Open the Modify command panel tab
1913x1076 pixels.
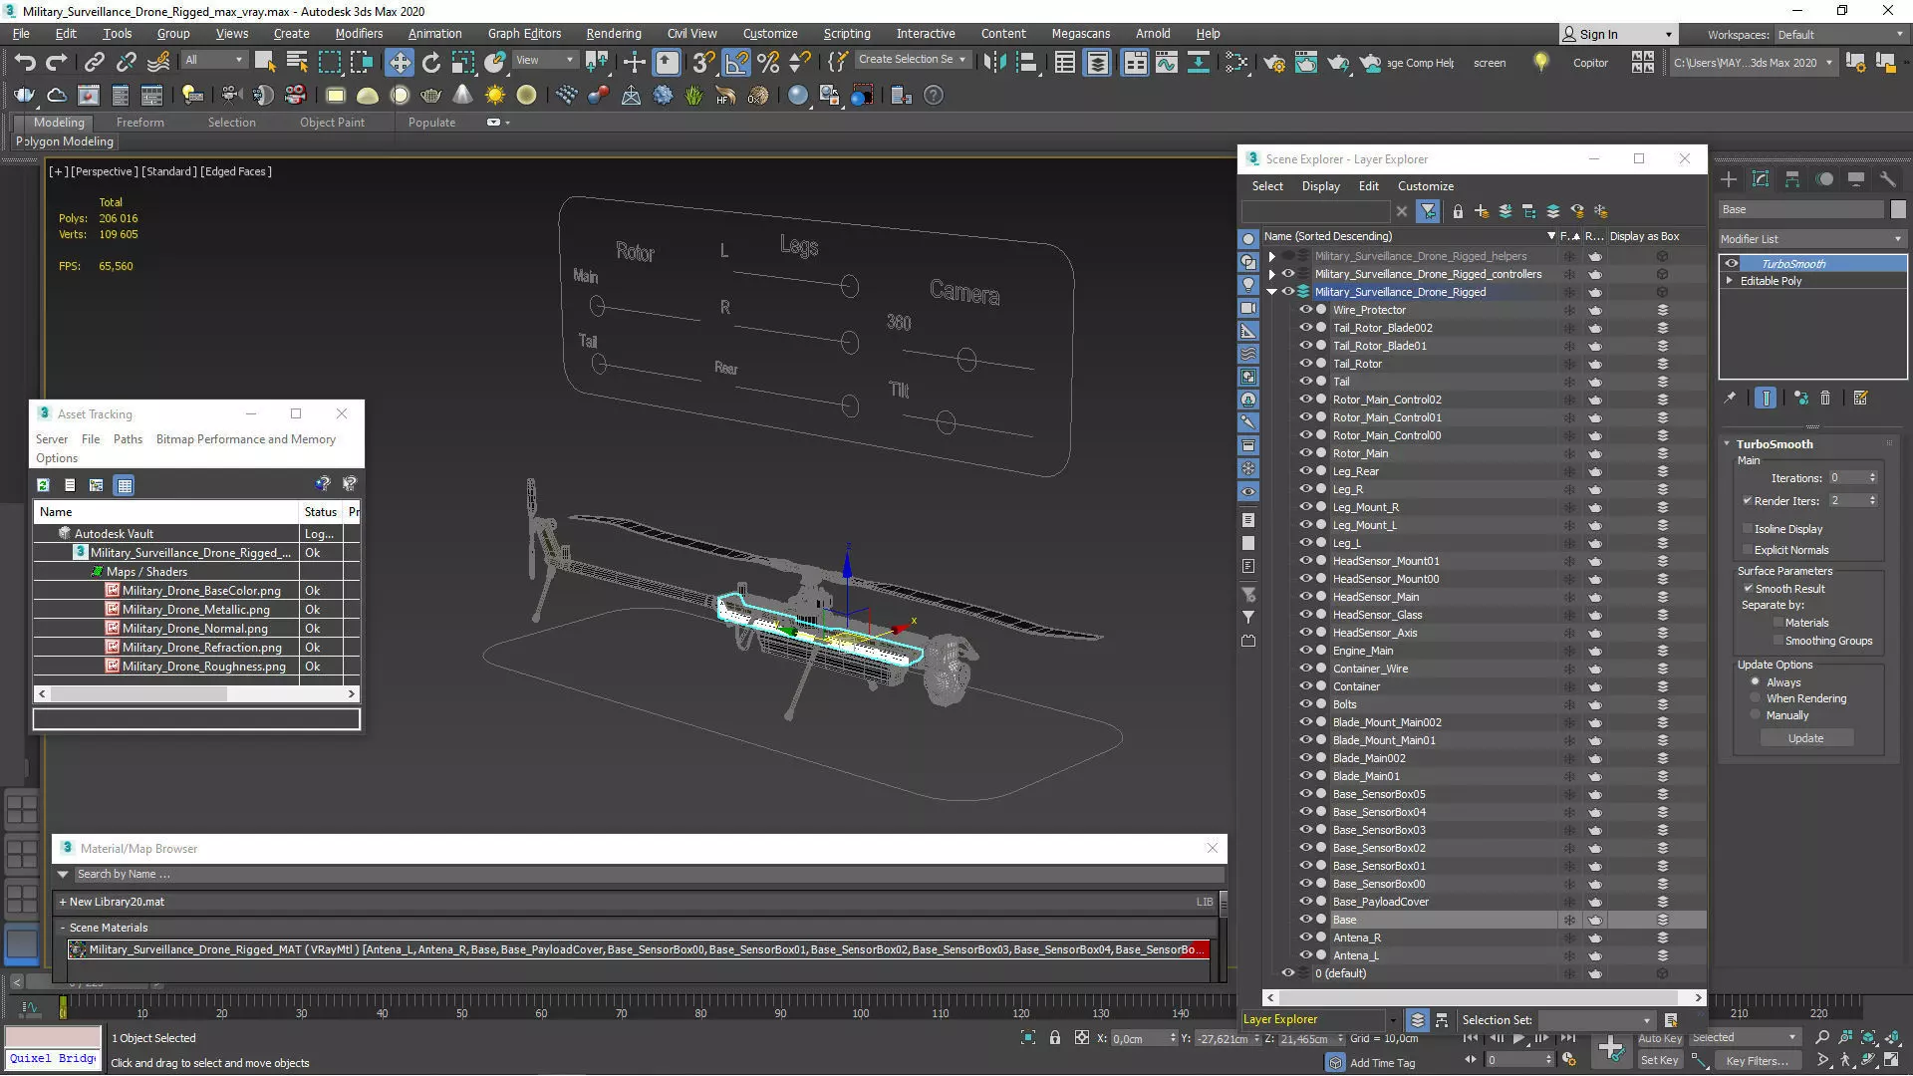[x=1761, y=179]
